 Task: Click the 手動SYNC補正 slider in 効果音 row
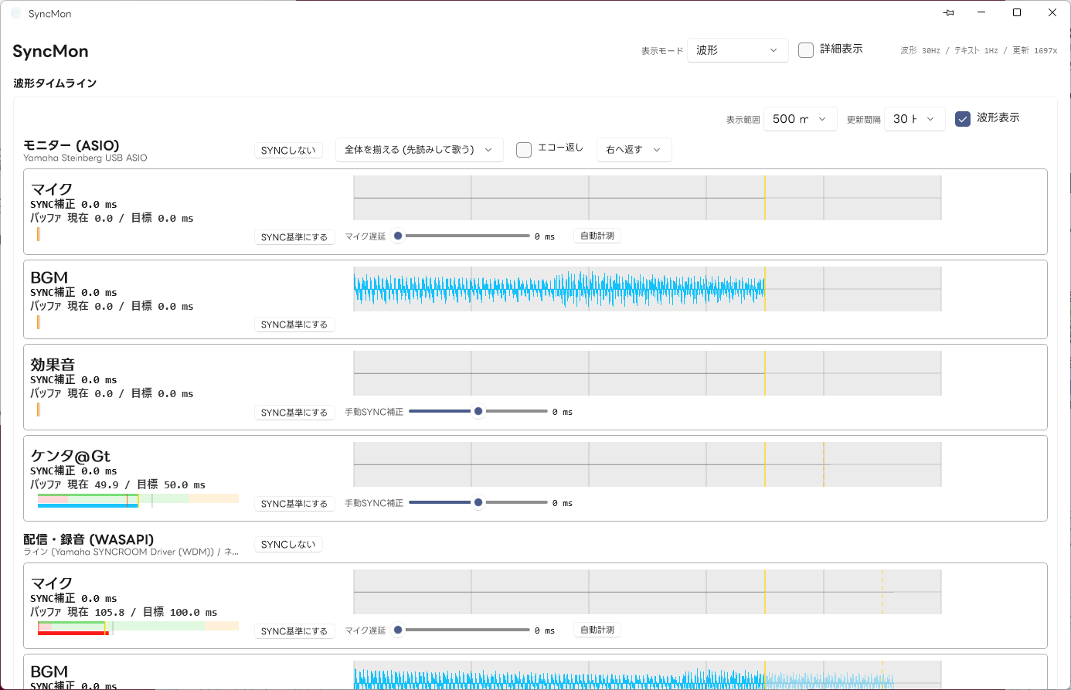click(478, 411)
